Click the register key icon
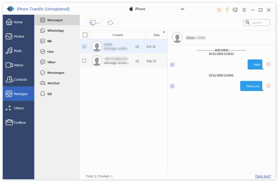Viewport: 278px width, 182px height. (x=227, y=10)
